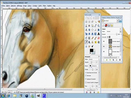Image resolution: width=131 pixels, height=98 pixels.
Task: Select the Perspective Clone tool
Action: [x=99, y=42]
